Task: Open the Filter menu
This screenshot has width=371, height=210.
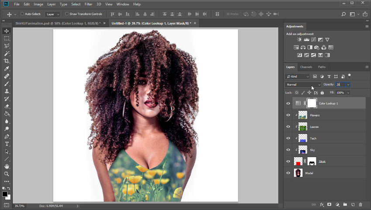Action: coord(88,4)
